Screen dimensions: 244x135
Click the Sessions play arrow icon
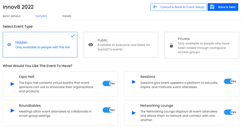tap(134, 82)
